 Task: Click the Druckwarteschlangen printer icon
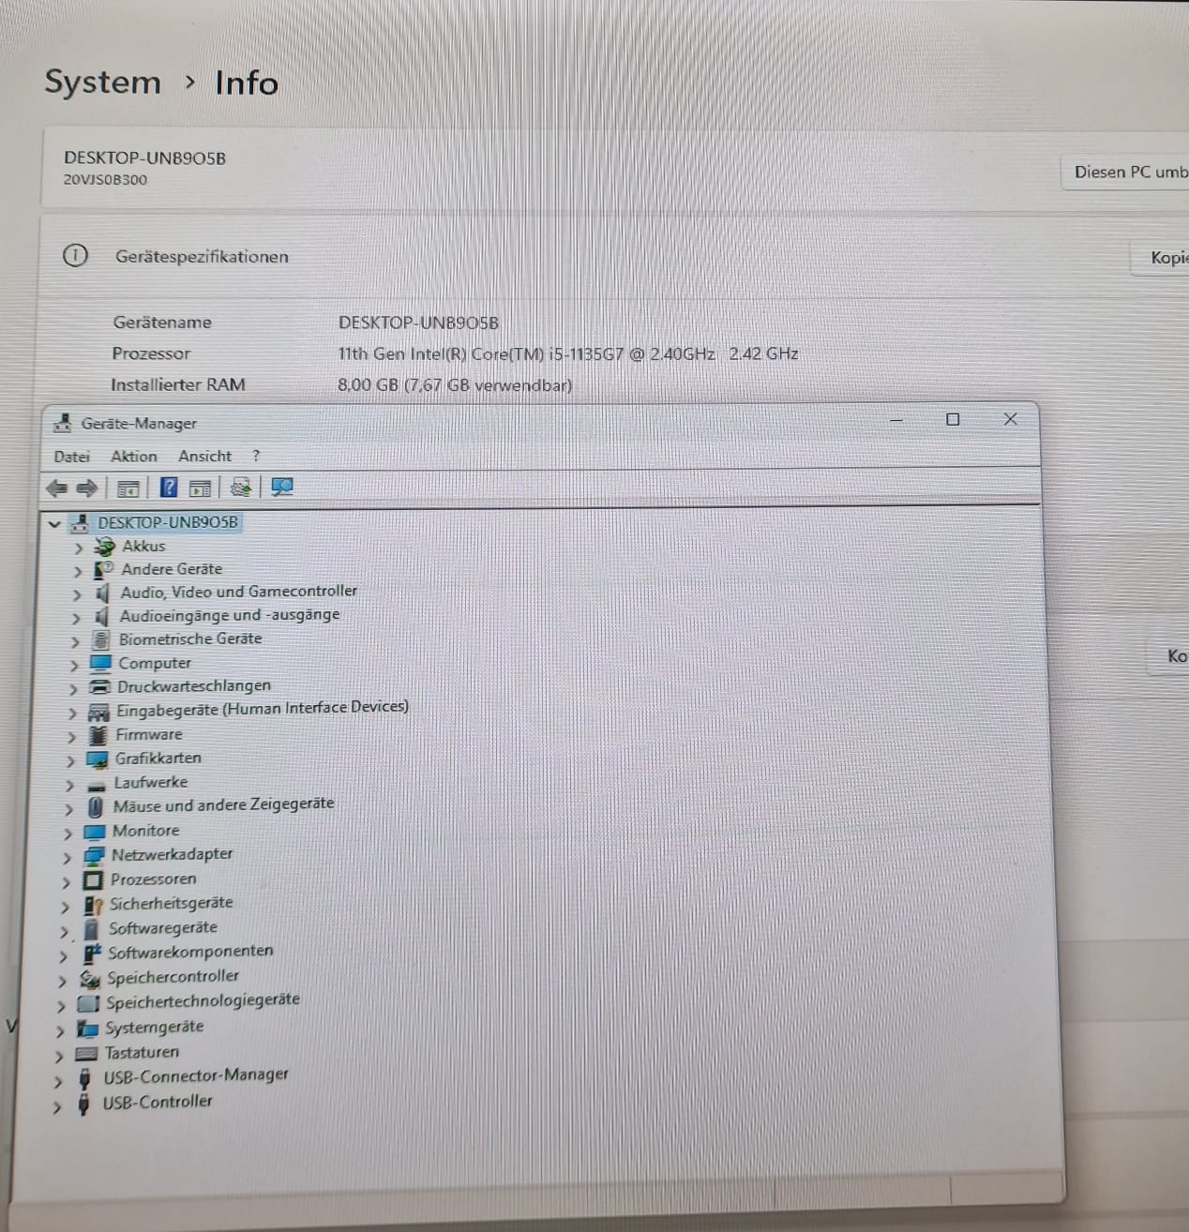pos(99,686)
